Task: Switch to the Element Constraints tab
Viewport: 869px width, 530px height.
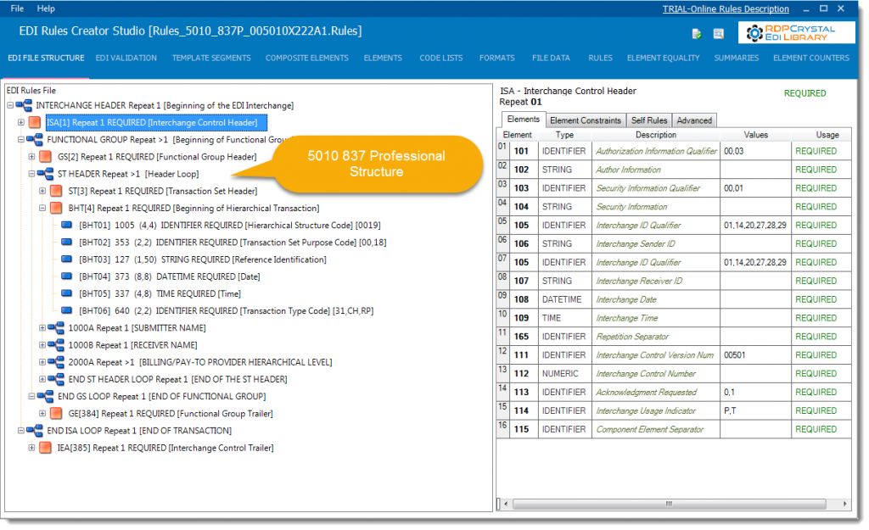Action: pos(585,120)
